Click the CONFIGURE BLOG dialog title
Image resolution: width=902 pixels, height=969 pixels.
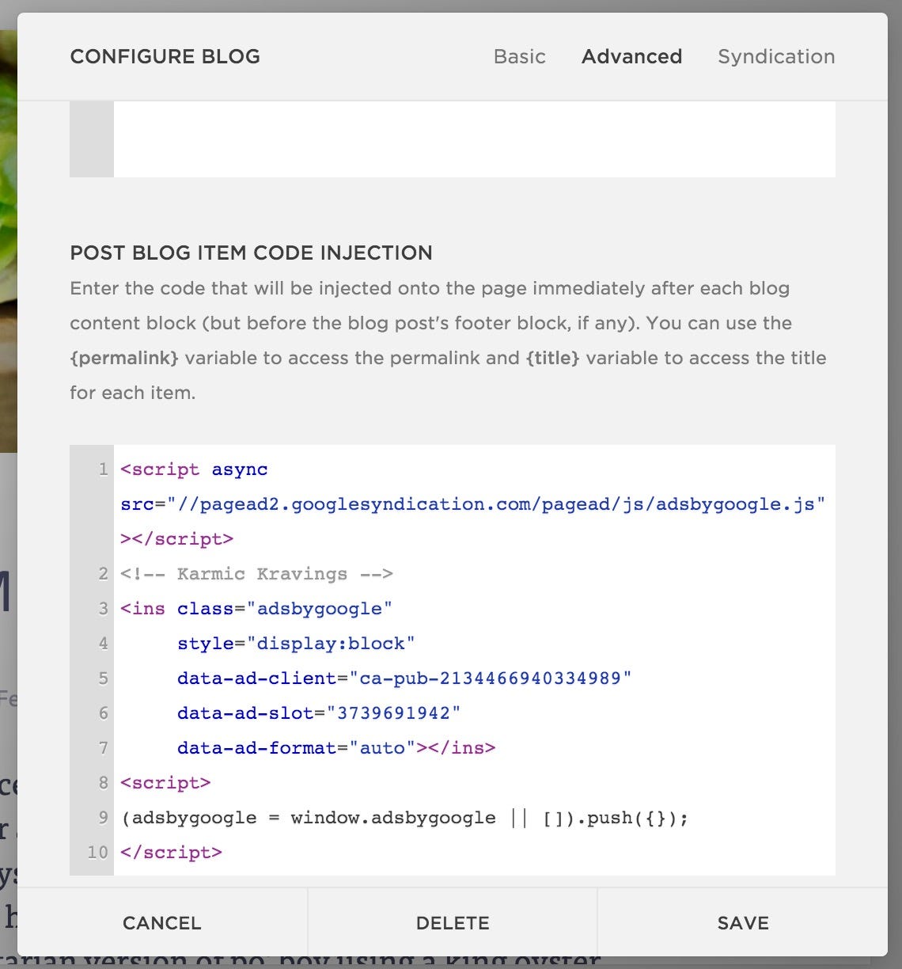point(165,57)
